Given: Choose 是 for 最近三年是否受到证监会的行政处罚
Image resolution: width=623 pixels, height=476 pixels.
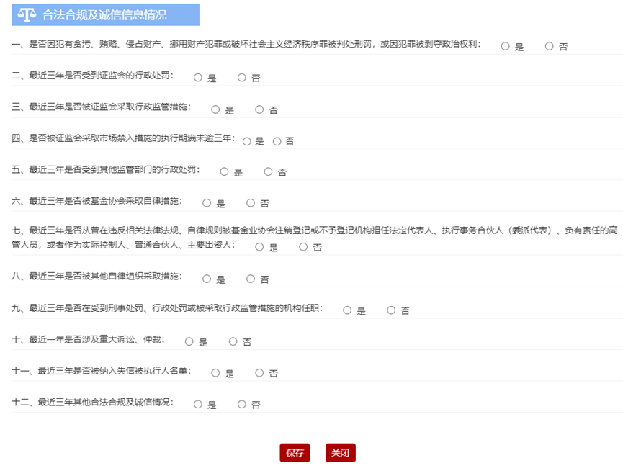Looking at the screenshot, I should 198,78.
